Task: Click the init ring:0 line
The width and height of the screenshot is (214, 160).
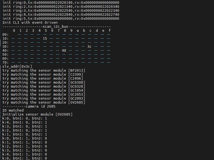Action: [61, 3]
